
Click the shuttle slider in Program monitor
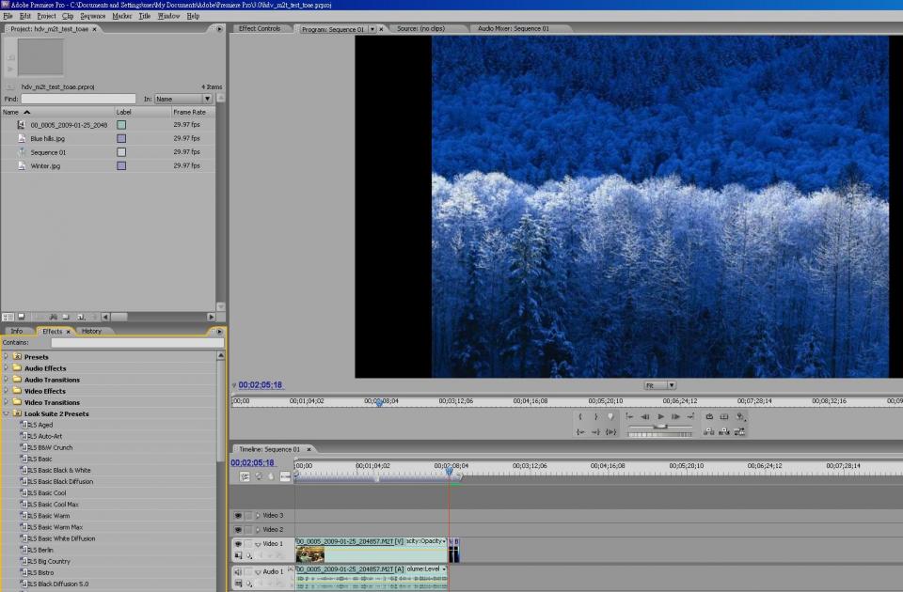(660, 426)
